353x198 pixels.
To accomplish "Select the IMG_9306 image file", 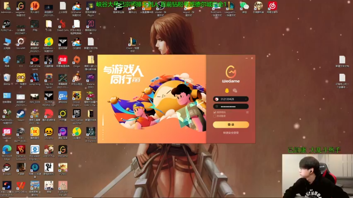I will click(35, 97).
